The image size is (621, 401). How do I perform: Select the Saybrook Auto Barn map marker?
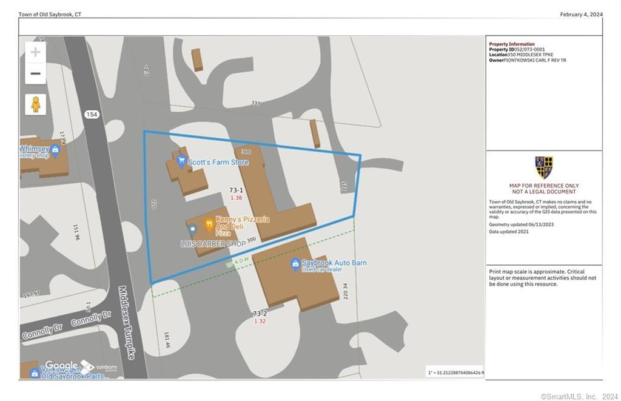tap(295, 265)
